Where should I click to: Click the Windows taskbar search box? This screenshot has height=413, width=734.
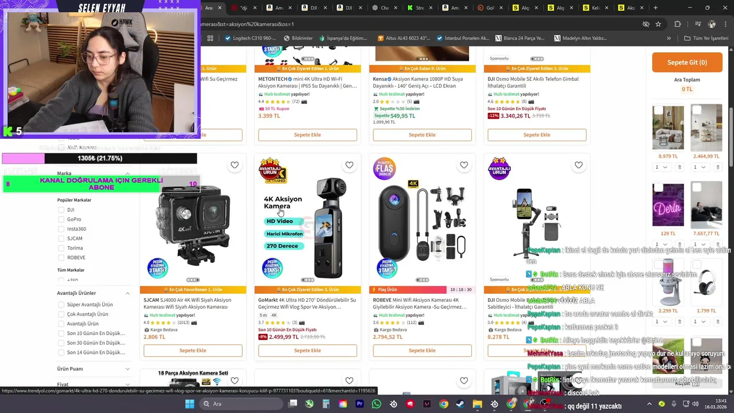pos(241,404)
